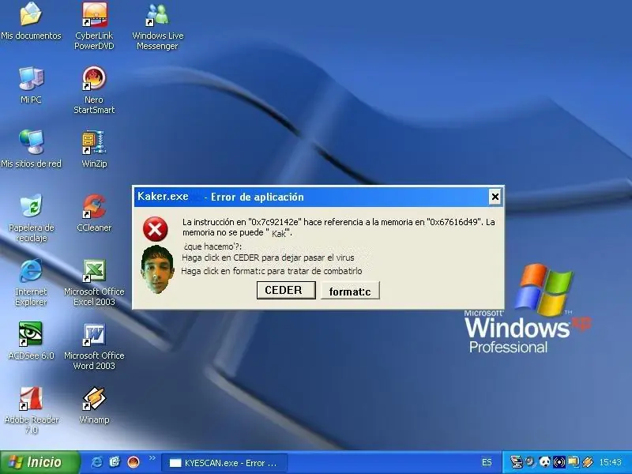Click the second quick launch icon
632x474 pixels.
coord(115,462)
